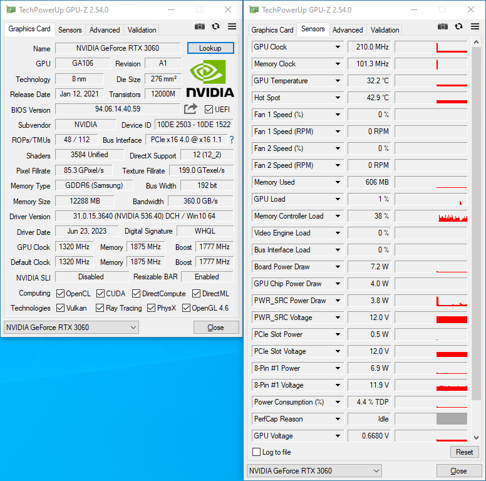Open the GPU Voltage sensor dropdown
486x481 pixels.
click(338, 436)
